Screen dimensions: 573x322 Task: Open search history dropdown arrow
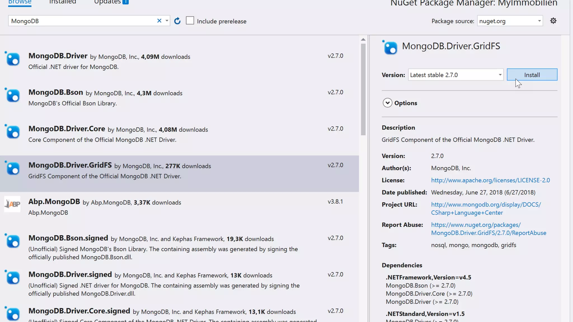click(x=167, y=21)
